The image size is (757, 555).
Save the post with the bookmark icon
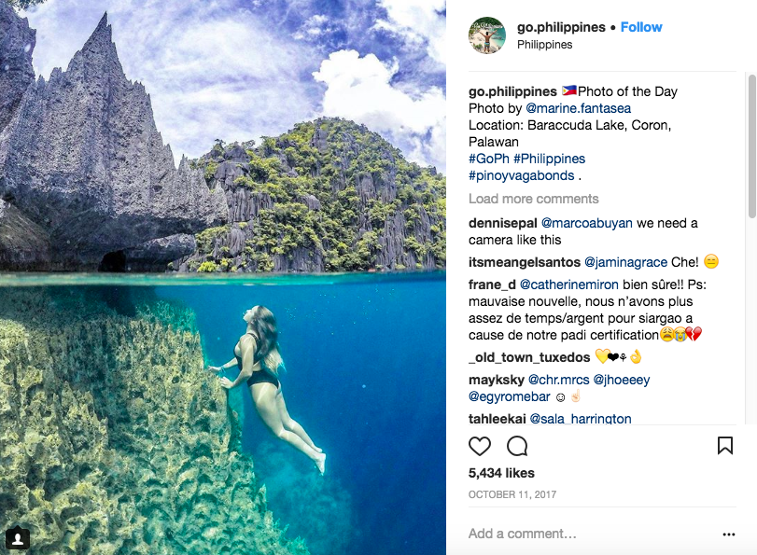(x=724, y=446)
